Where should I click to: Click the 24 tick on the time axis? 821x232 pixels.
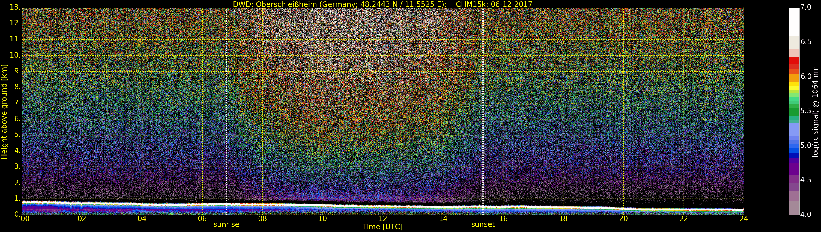744,219
